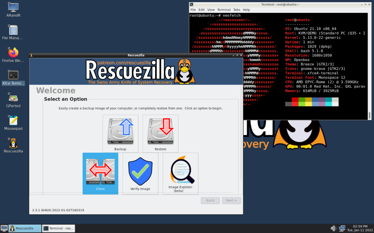The height and width of the screenshot is (233, 374).
Task: Open the File Manager desktop icon
Action: [13, 32]
